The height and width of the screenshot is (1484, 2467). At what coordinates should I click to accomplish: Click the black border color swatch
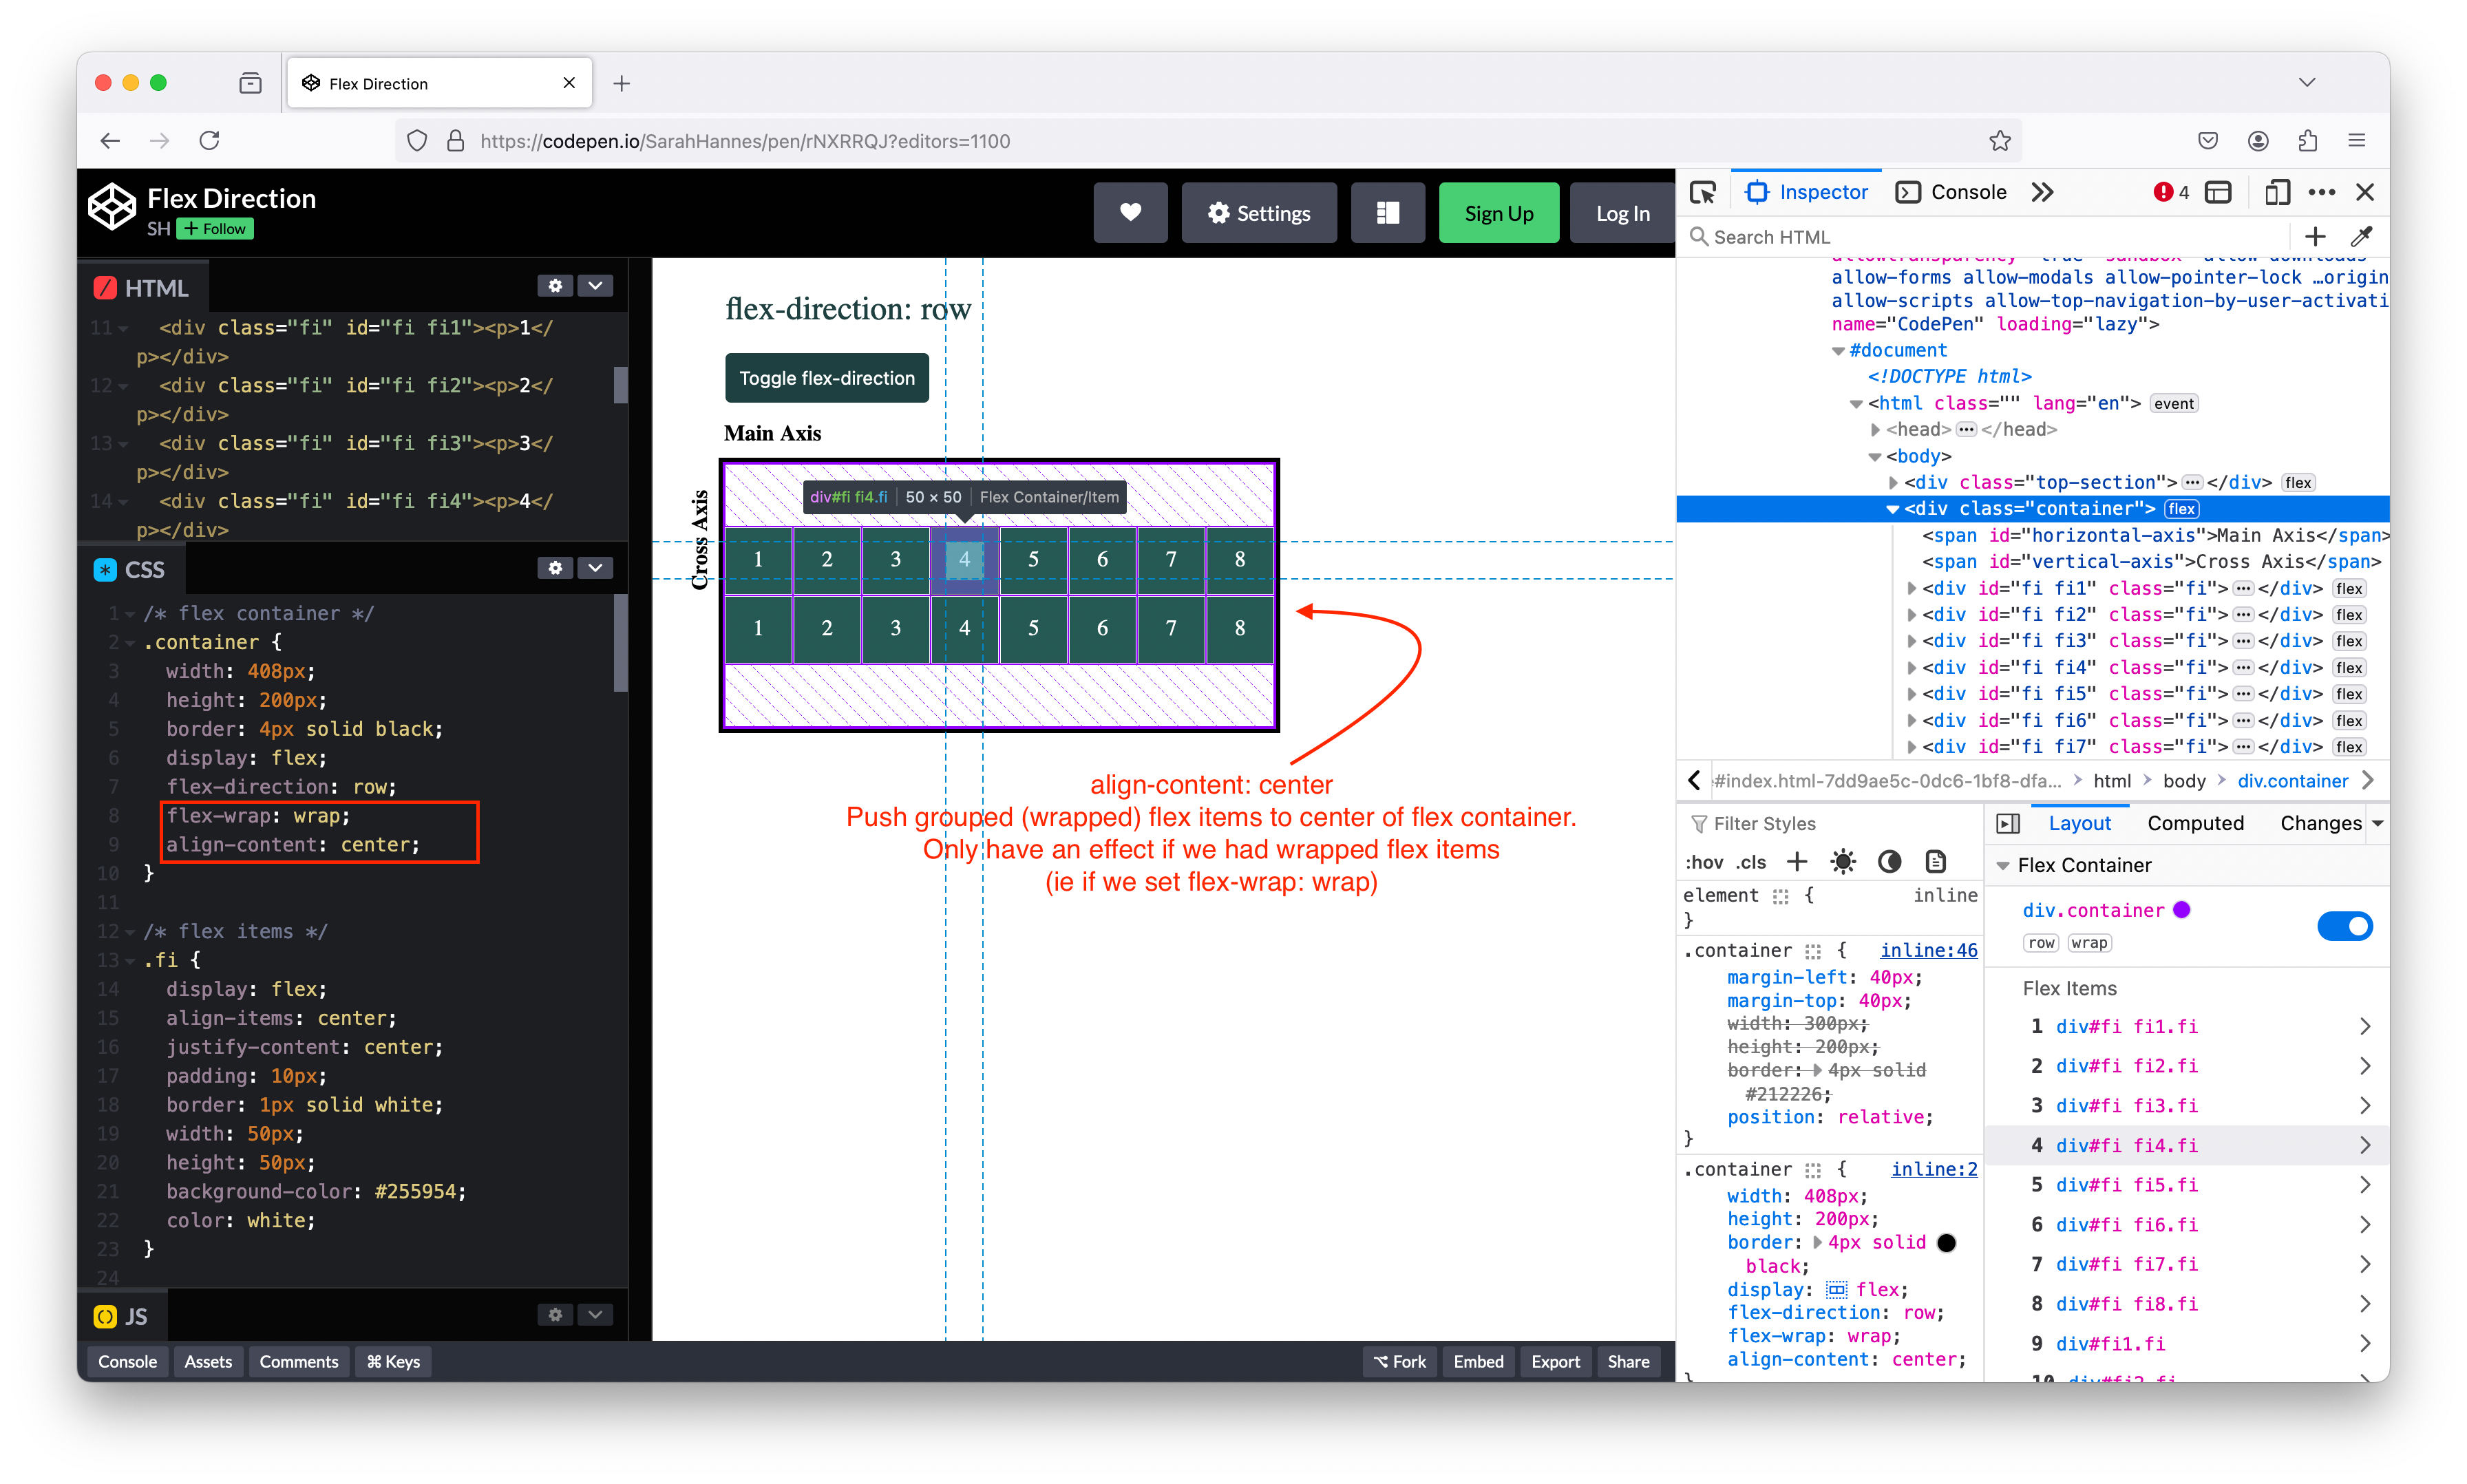click(1946, 1243)
